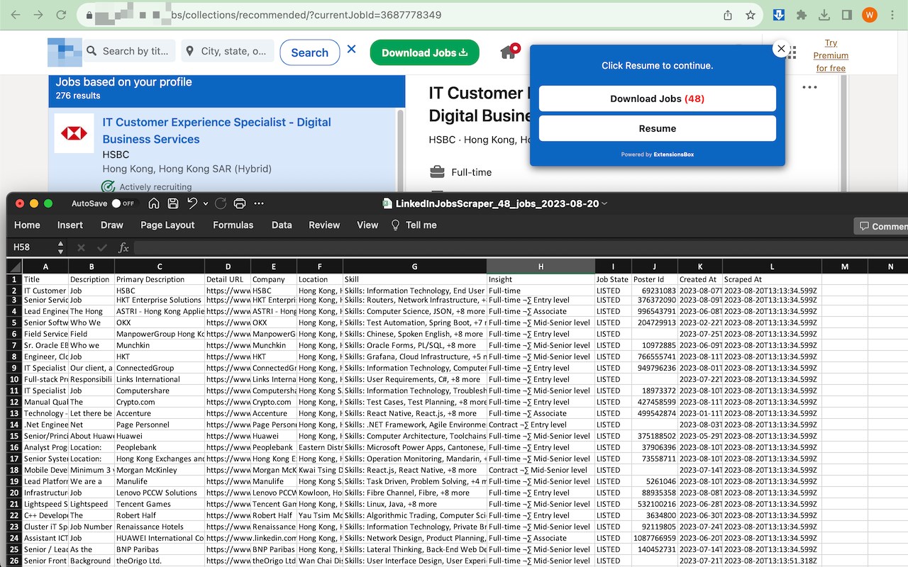Switch to the Draw ribbon tab

pos(112,225)
